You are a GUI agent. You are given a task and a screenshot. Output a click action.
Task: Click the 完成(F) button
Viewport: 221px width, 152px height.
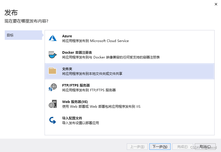pos(182,147)
